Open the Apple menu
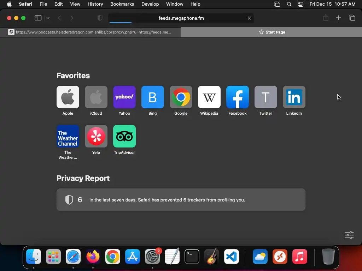 pos(9,4)
